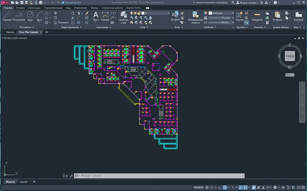Image resolution: width=307 pixels, height=191 pixels.
Task: Click the white layer color swatch
Action: click(x=143, y=13)
